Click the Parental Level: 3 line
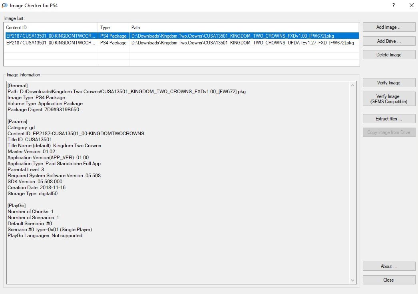Screen dimensions: 418x294 point(26,170)
